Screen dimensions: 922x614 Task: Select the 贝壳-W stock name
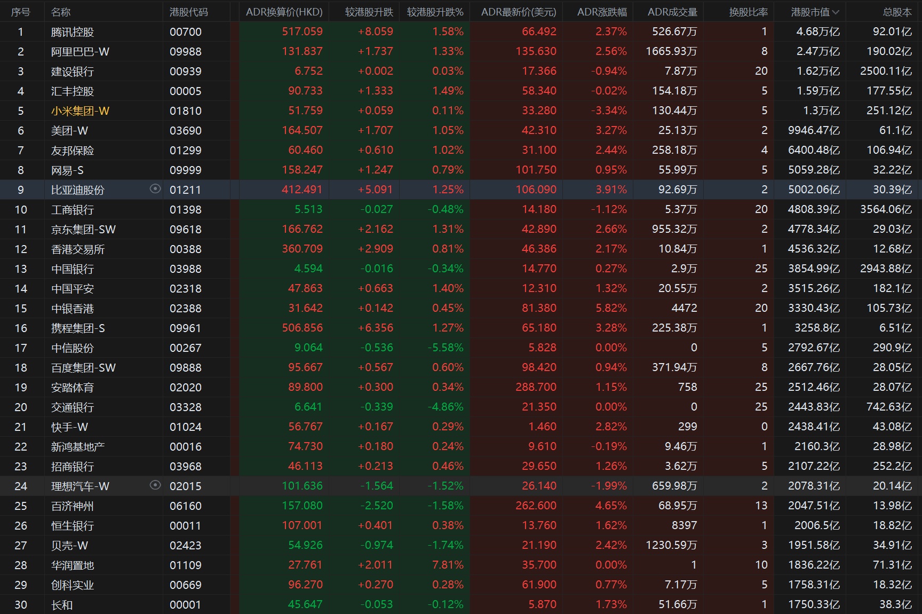point(69,546)
